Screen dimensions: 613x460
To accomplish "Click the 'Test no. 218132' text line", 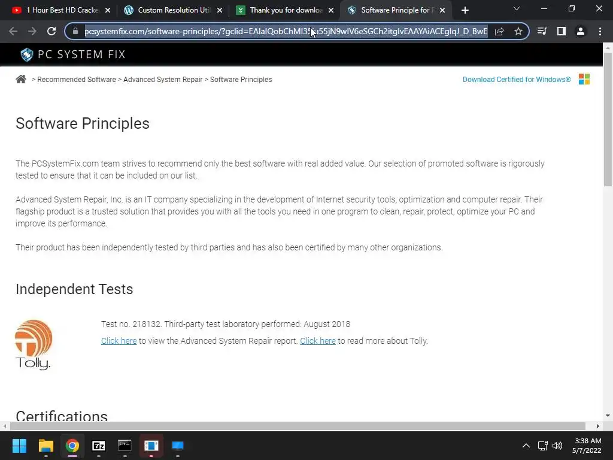I will point(226,324).
